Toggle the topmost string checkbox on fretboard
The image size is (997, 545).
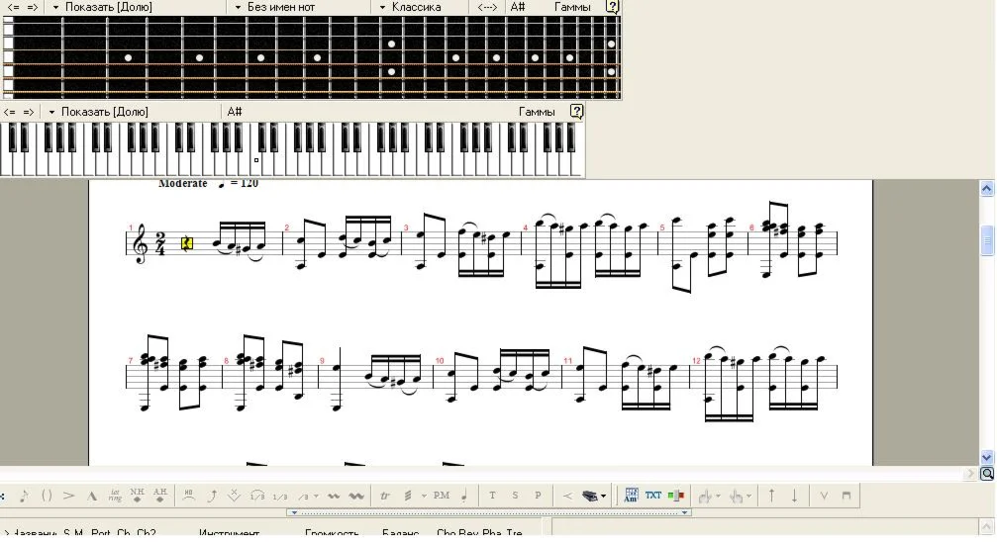[8, 19]
